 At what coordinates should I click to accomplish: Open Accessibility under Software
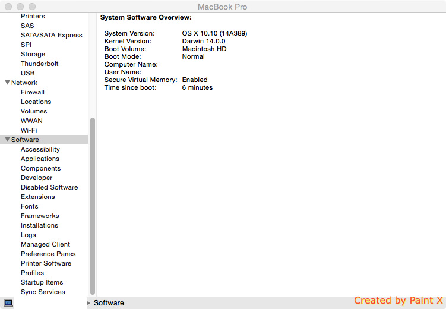click(40, 149)
